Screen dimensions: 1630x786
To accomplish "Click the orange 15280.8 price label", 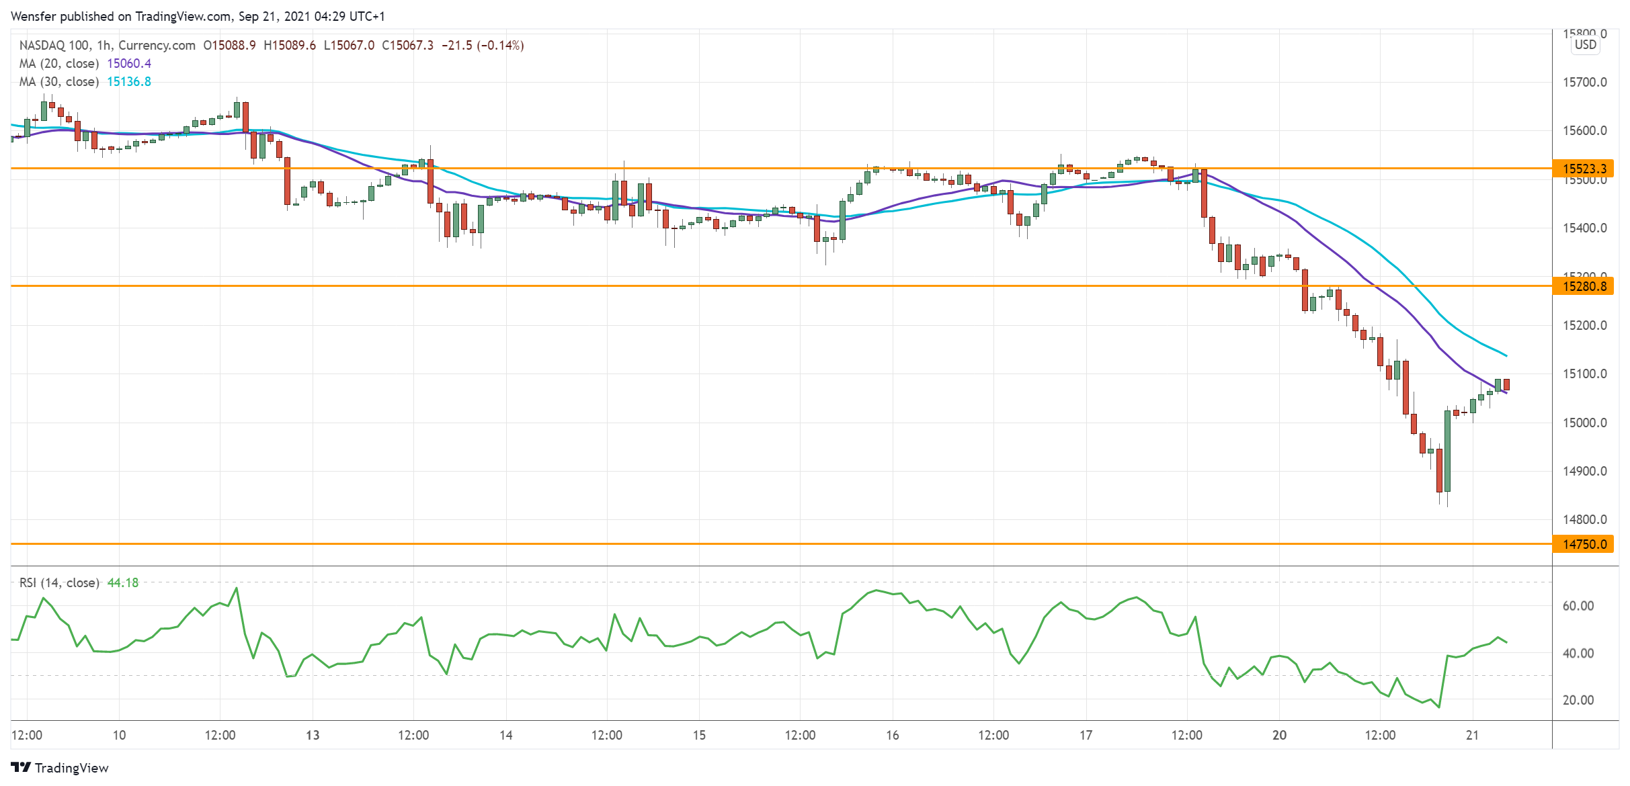I will point(1584,286).
